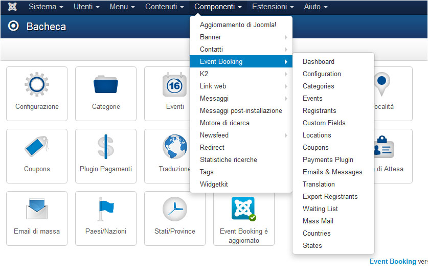Image resolution: width=428 pixels, height=276 pixels.
Task: Select Messaggi post-installazione menu entry
Action: point(241,111)
